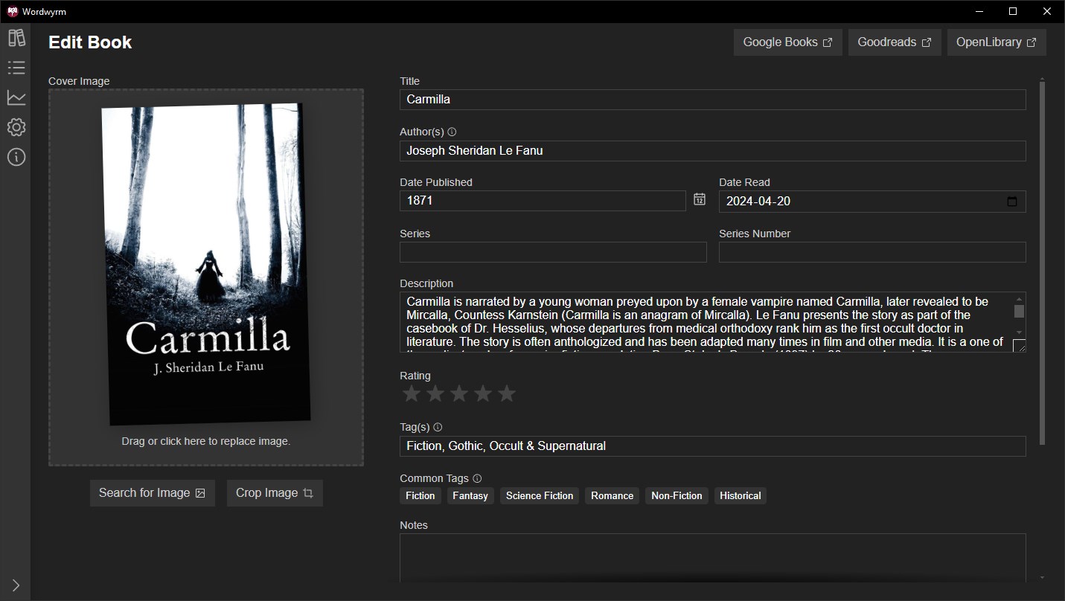Click the form scrollbar down arrow
This screenshot has width=1065, height=601.
click(1042, 578)
